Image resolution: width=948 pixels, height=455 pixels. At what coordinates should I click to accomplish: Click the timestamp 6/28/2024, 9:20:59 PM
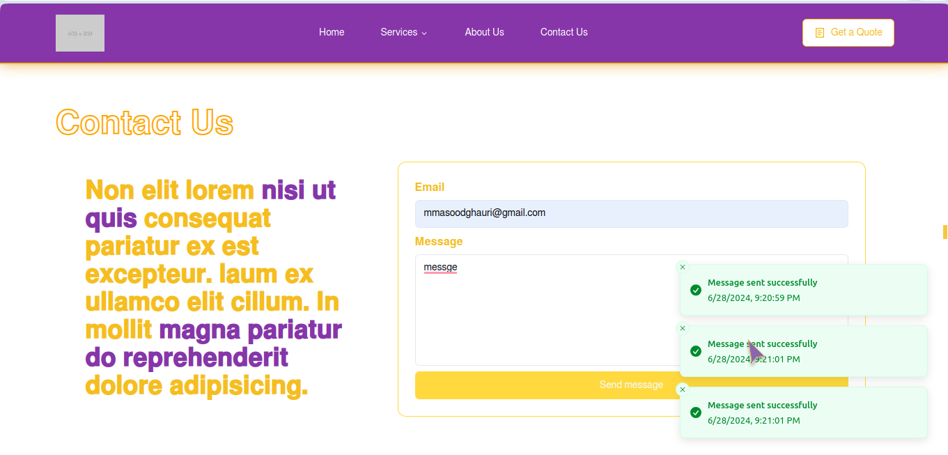pyautogui.click(x=754, y=298)
